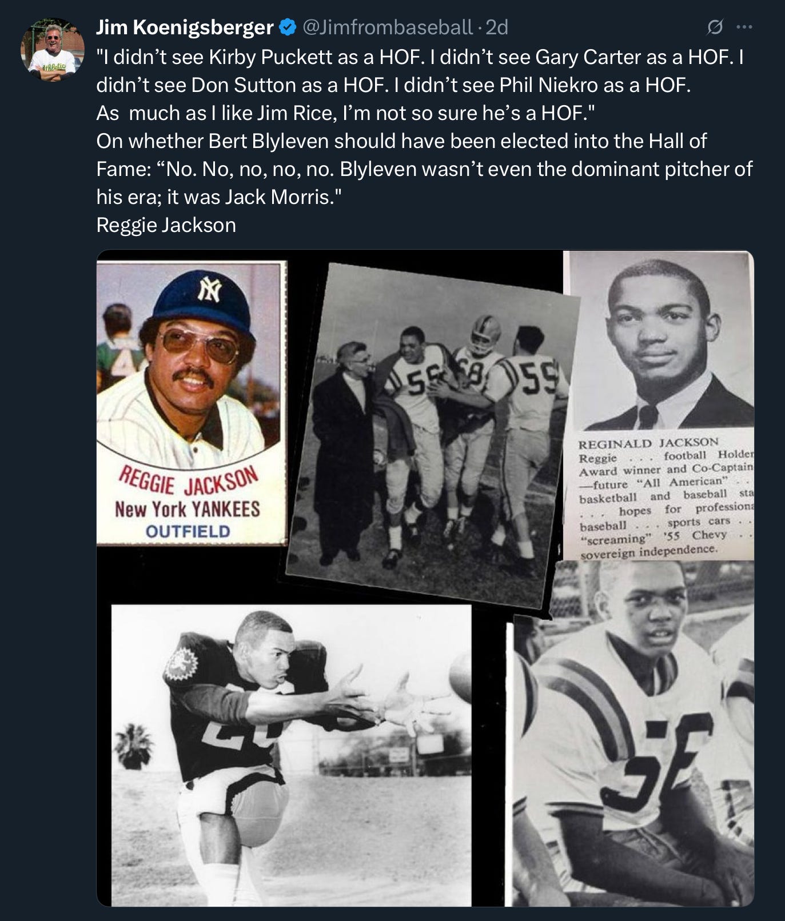Click the tweet text about Bert Blyleven
Viewport: 785px width, 921px height.
(424, 169)
